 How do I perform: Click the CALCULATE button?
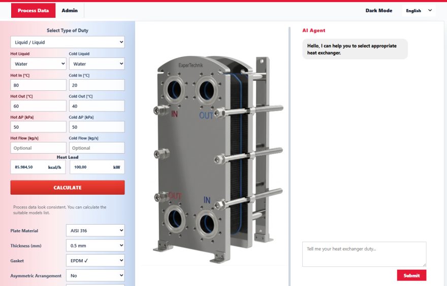coord(68,188)
